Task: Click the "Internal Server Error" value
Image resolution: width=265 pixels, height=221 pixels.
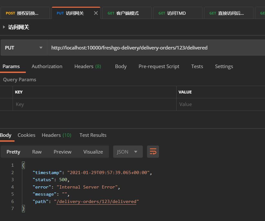Action: tap(87, 187)
